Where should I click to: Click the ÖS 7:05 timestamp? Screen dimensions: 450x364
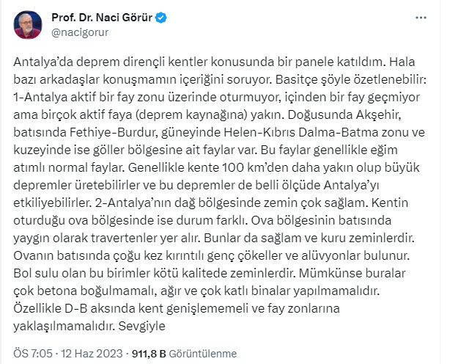33,354
